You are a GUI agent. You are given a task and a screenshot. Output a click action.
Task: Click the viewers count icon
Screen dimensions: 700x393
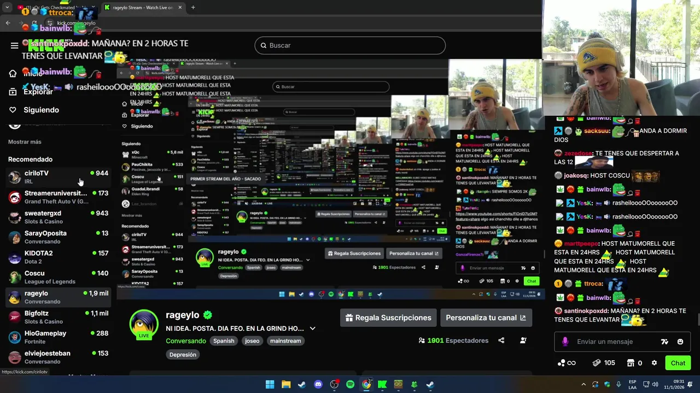click(x=422, y=341)
